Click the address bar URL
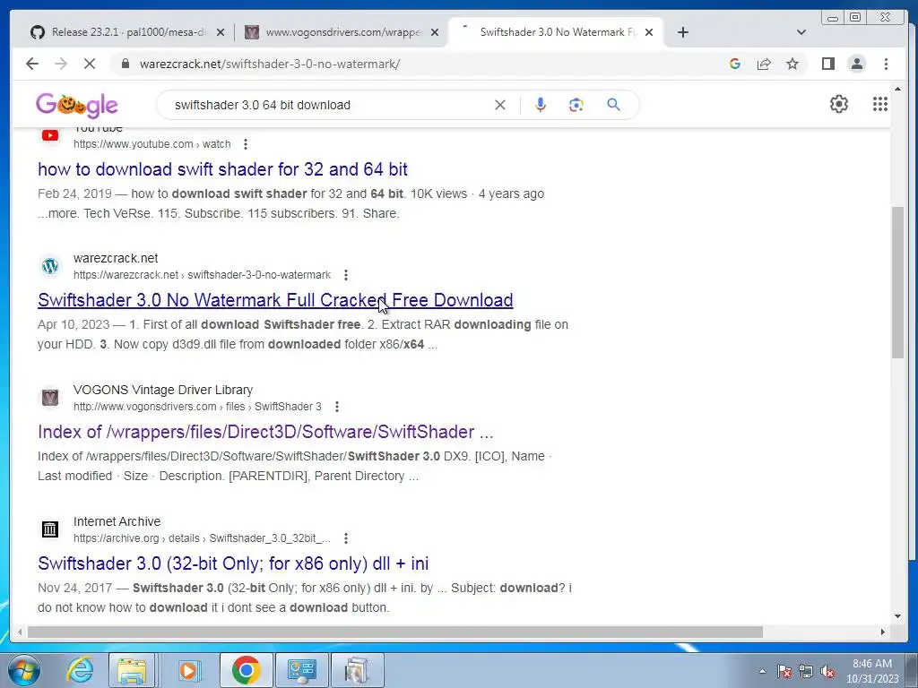Image resolution: width=918 pixels, height=688 pixels. coord(270,64)
